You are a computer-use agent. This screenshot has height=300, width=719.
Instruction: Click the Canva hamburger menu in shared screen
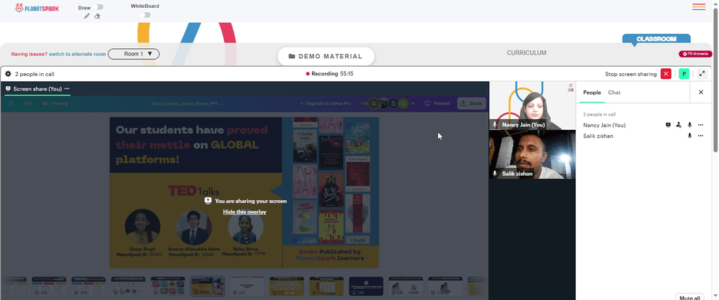pos(11,103)
